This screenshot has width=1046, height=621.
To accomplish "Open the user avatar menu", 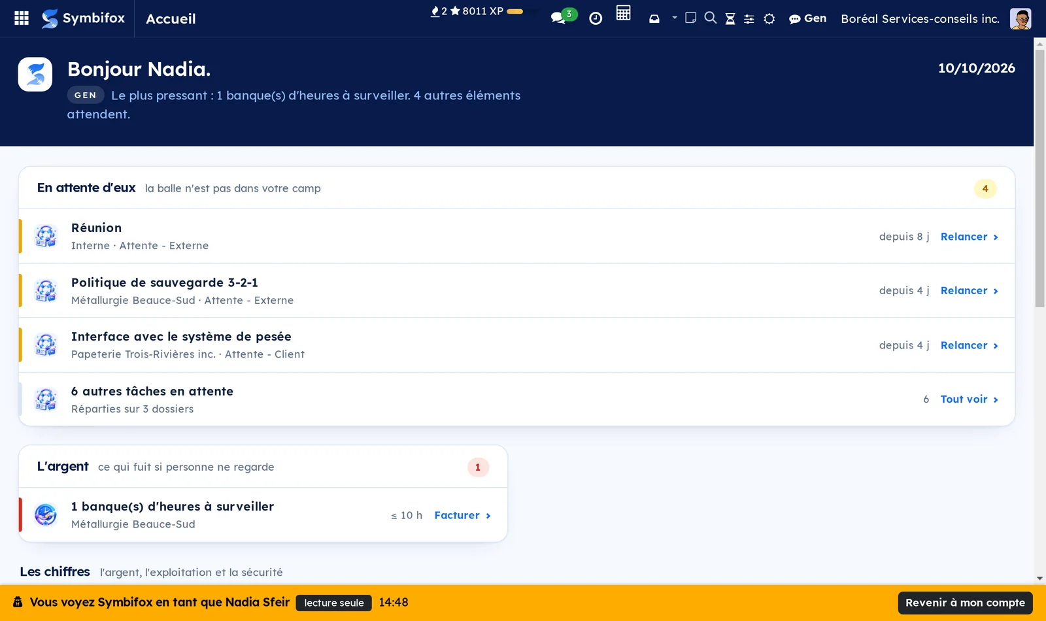I will coord(1021,18).
